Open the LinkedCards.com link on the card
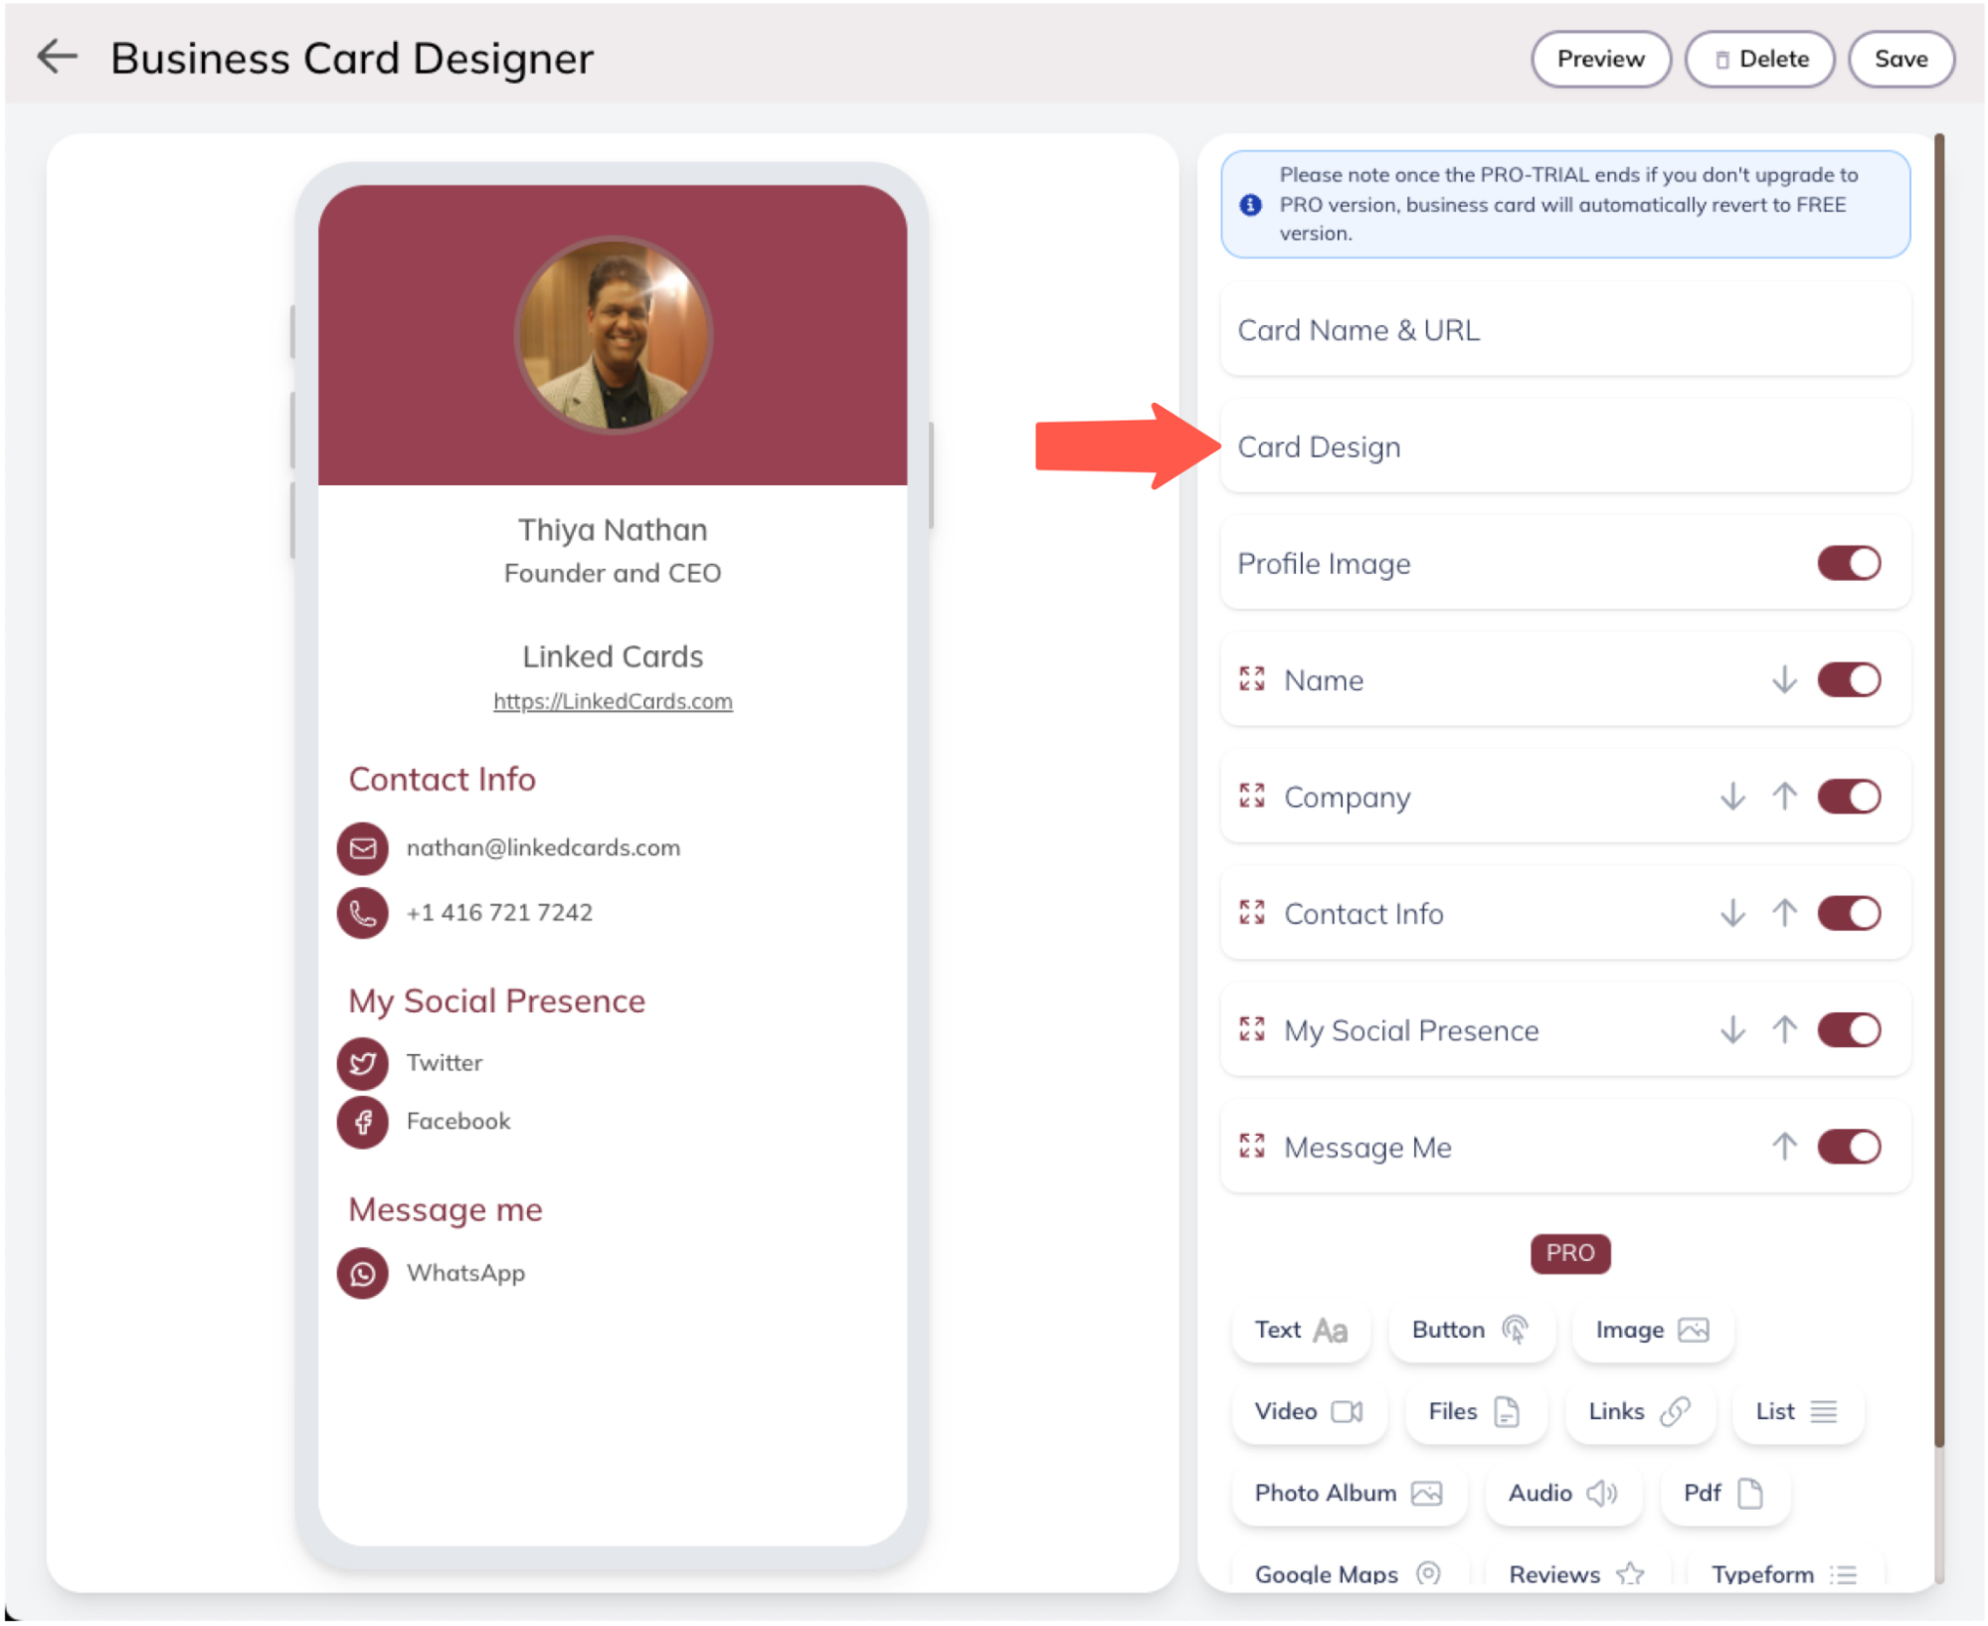Viewport: 1988px width, 1626px height. (x=613, y=702)
